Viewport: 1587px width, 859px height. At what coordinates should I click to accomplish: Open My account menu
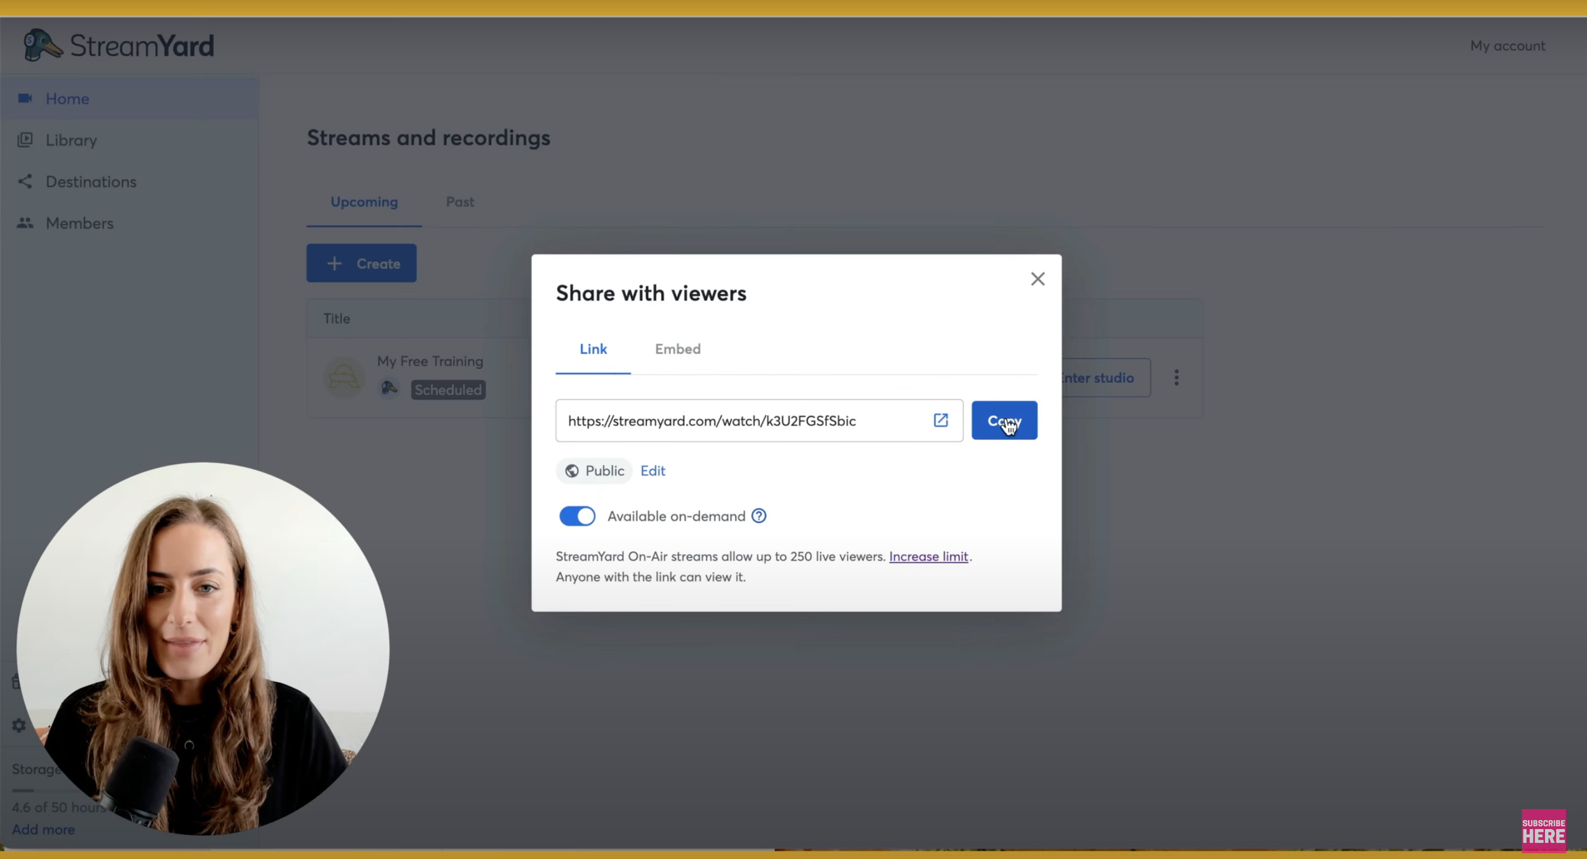click(x=1508, y=46)
